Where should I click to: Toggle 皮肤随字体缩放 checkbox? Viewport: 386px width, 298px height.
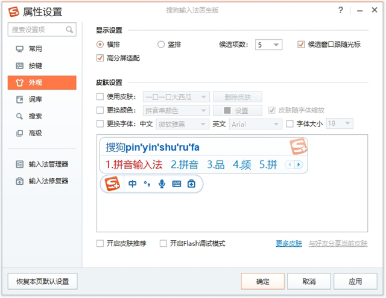(x=272, y=110)
